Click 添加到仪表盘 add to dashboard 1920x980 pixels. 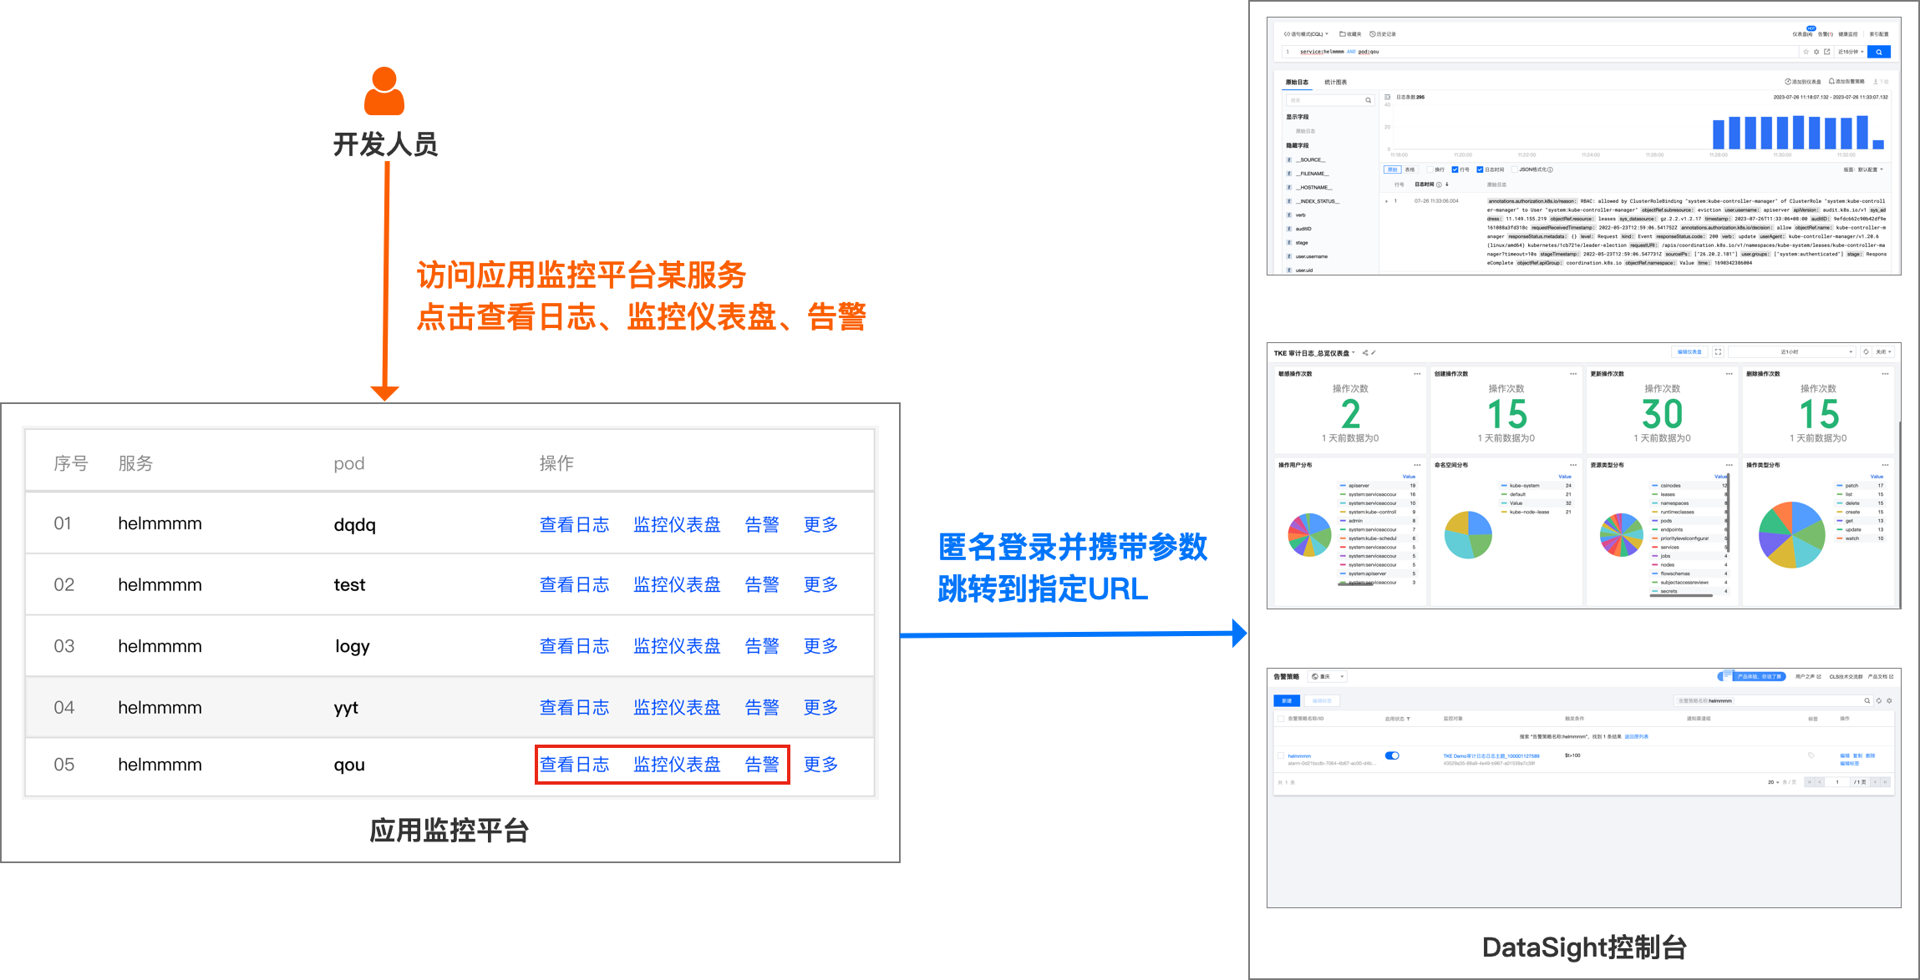coord(1802,82)
